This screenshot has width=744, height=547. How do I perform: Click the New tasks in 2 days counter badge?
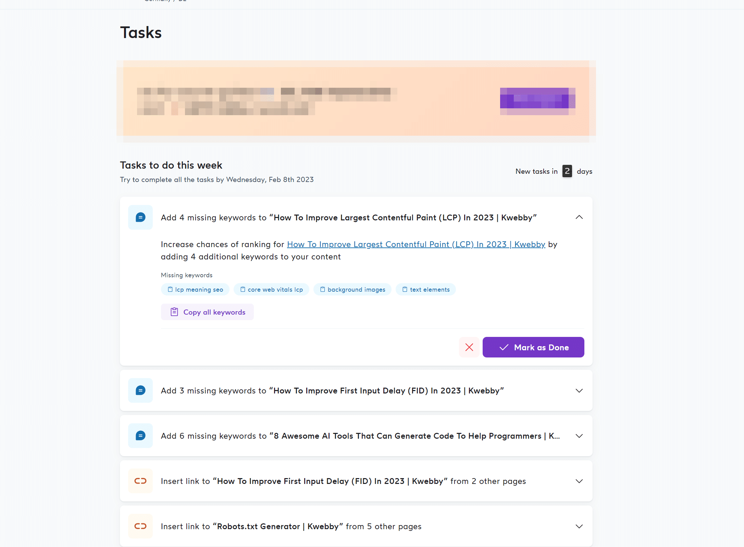(x=566, y=171)
